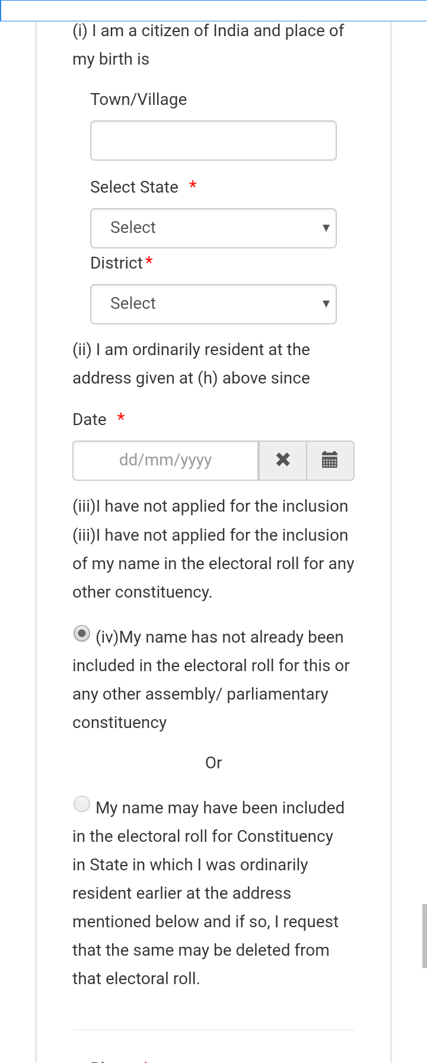Viewport: 427px width, 1063px height.
Task: Click the 'Date' field label
Action: (90, 420)
